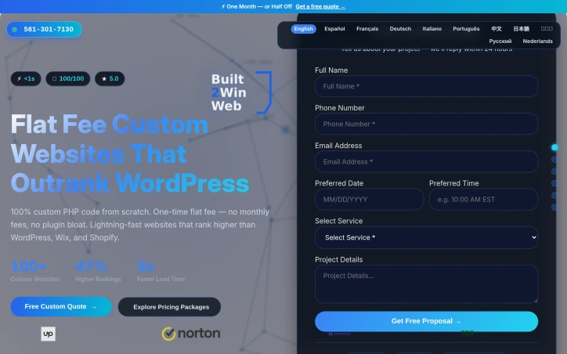The width and height of the screenshot is (567, 354).
Task: Click the <1s speed badge
Action: pos(26,78)
